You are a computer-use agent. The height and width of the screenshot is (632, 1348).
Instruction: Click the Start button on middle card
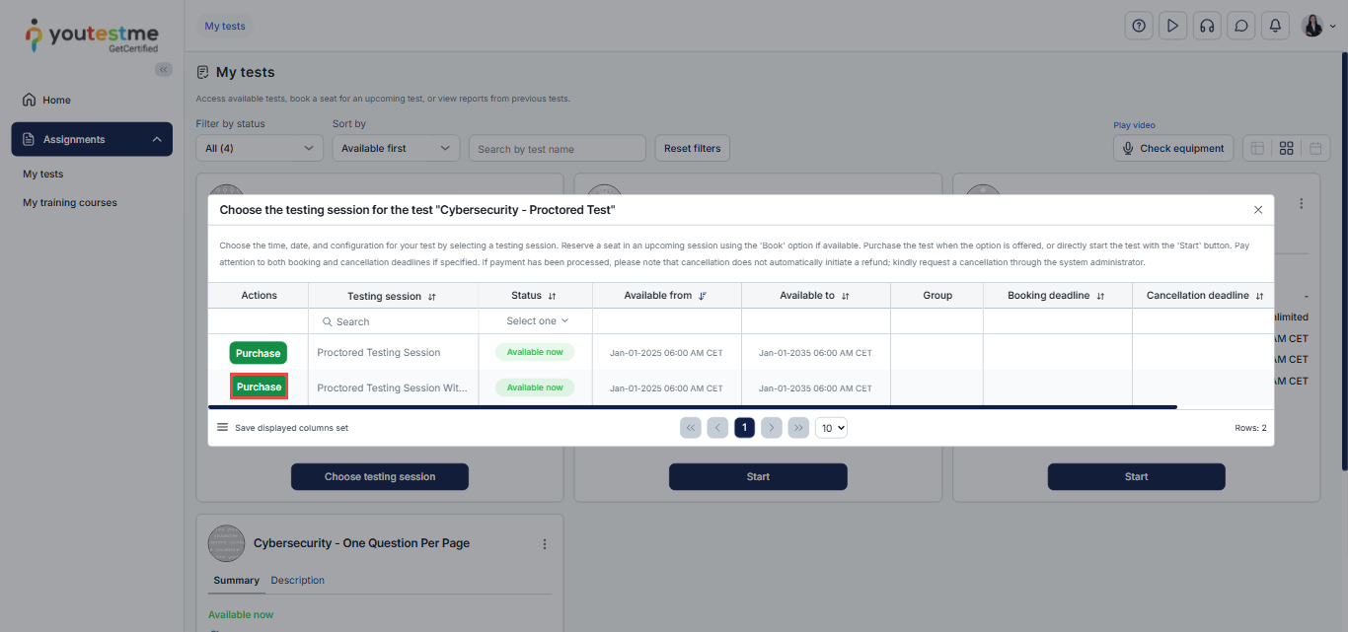coord(758,476)
